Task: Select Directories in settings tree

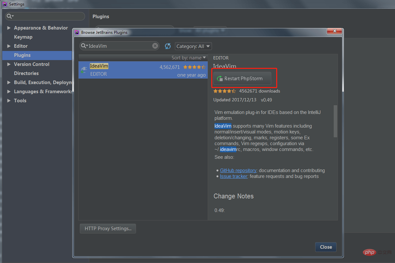Action: (26, 73)
